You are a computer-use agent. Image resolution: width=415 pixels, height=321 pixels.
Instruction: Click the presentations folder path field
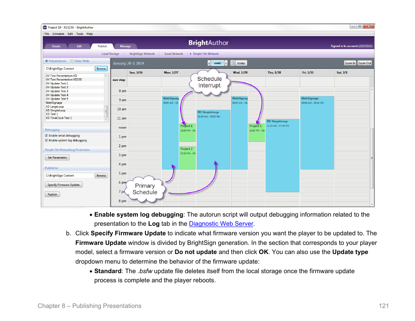[x=69, y=69]
